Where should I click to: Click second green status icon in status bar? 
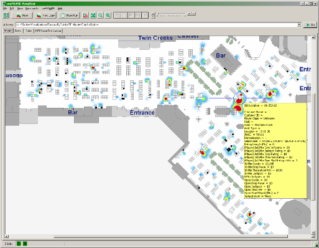pos(25,244)
